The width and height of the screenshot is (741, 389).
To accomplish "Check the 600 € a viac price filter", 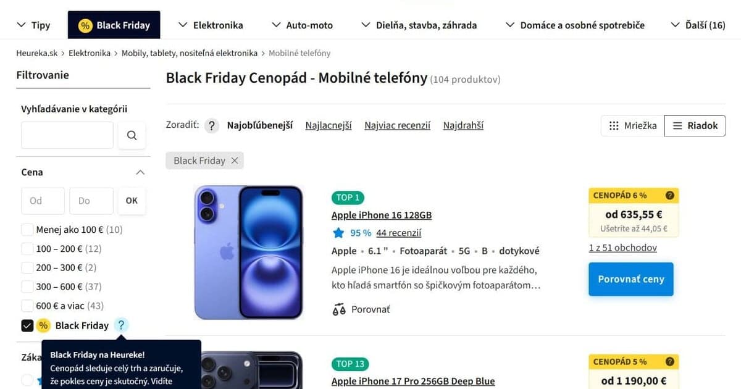I will tap(27, 305).
